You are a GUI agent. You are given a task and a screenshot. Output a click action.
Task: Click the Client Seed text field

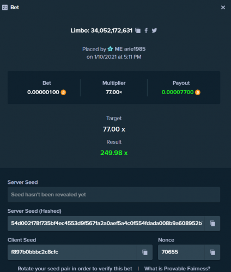pyautogui.click(x=72, y=252)
